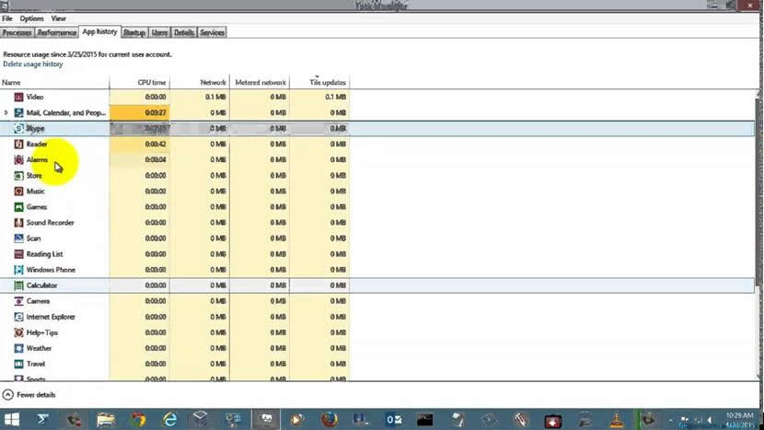Select the Store app icon
Screen dimensions: 764x430
coord(18,175)
